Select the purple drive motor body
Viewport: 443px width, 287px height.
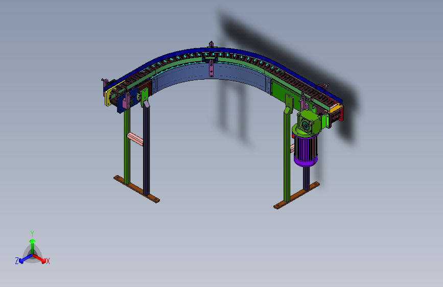pyautogui.click(x=306, y=150)
